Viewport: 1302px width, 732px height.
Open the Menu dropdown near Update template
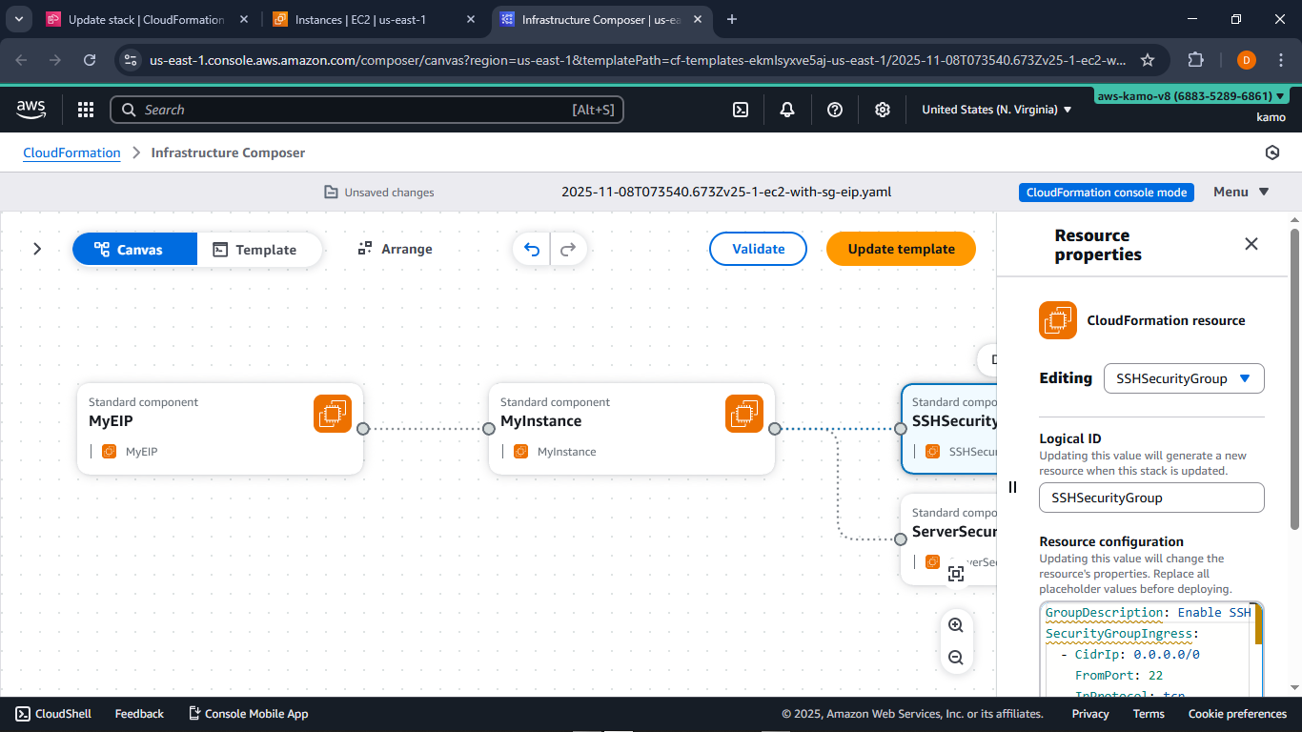coord(1239,192)
